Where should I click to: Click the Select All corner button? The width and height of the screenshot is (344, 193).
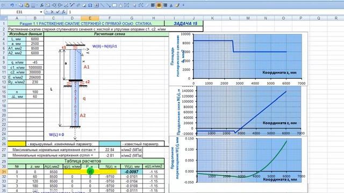click(4, 18)
